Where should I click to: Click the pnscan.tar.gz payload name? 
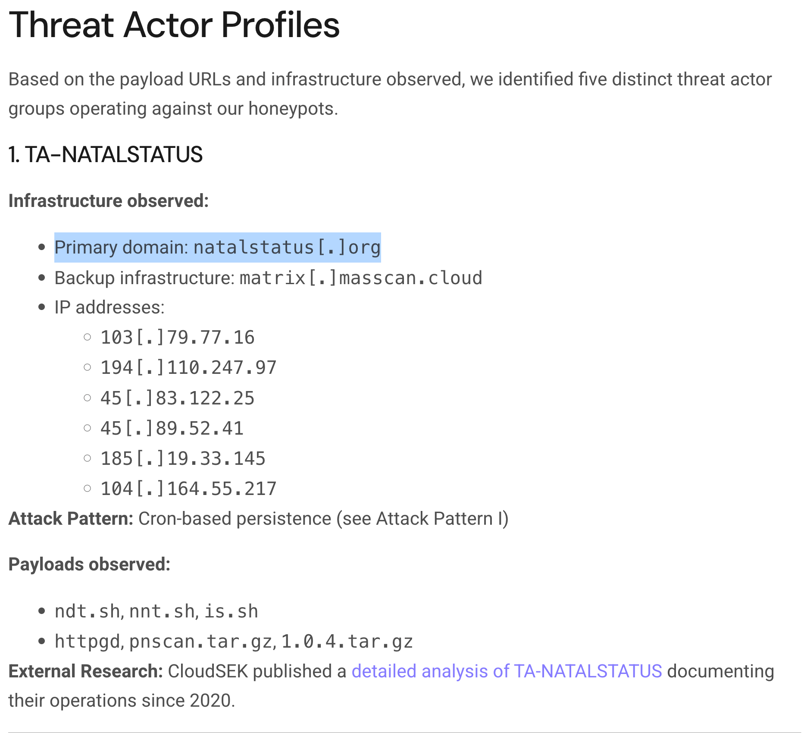click(x=200, y=642)
